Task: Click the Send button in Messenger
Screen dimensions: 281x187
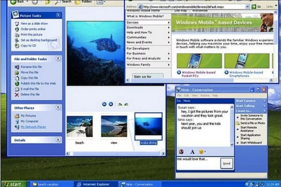Action: [x=226, y=163]
